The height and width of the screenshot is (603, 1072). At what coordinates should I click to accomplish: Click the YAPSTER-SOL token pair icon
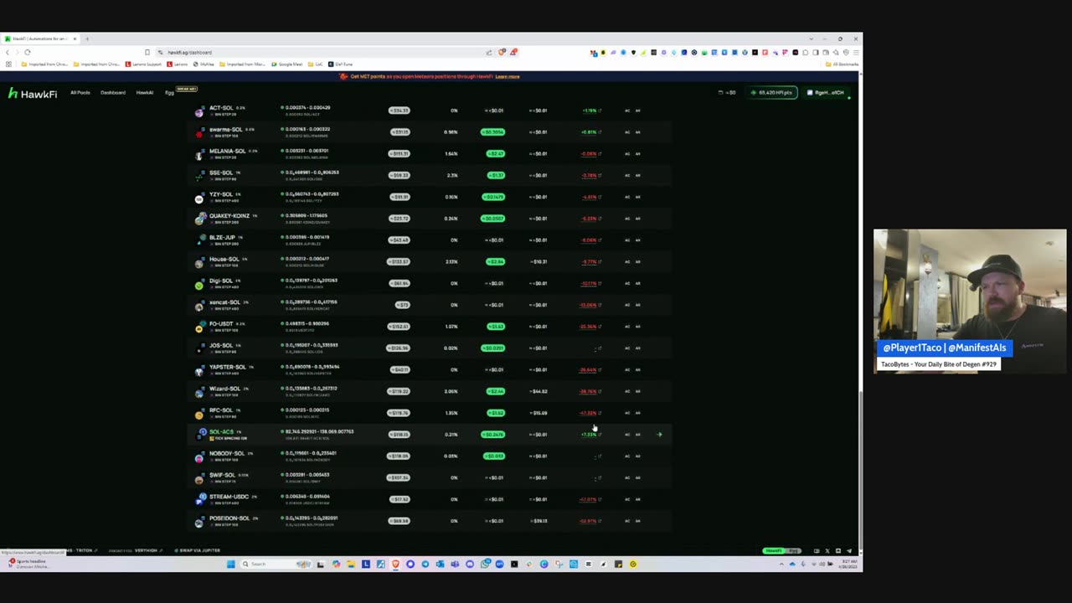click(198, 370)
